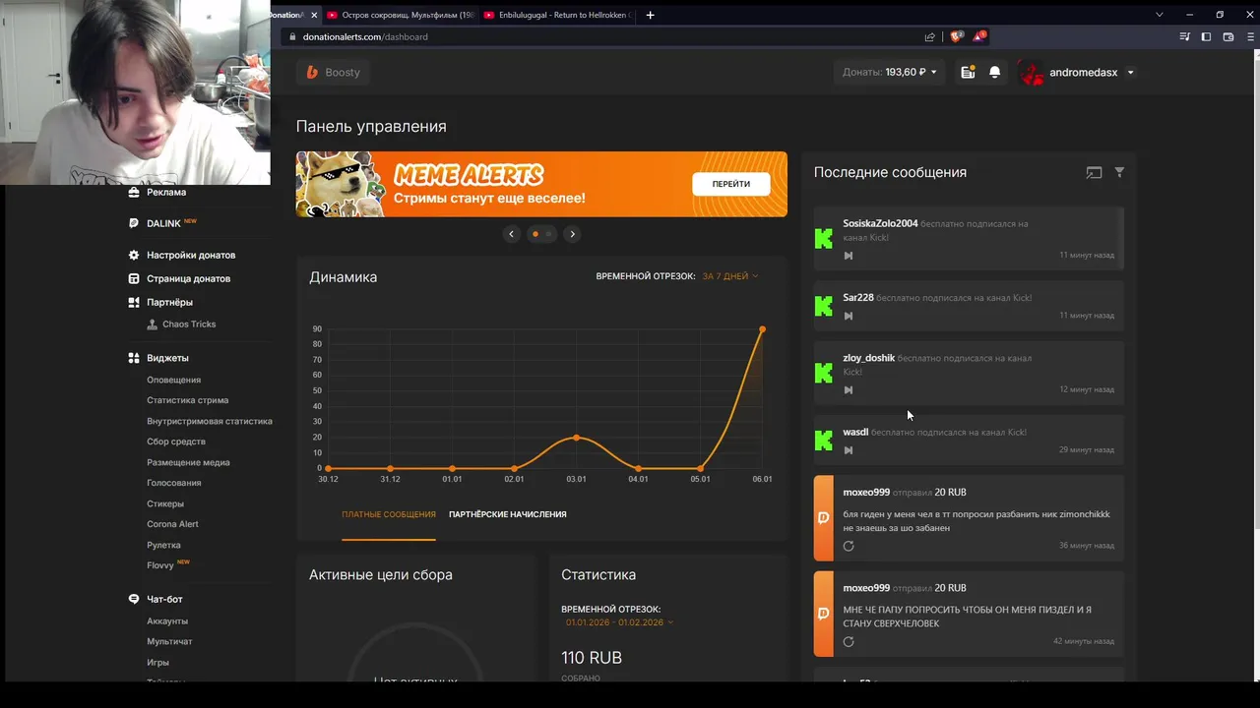Open notifications bell icon

(994, 72)
